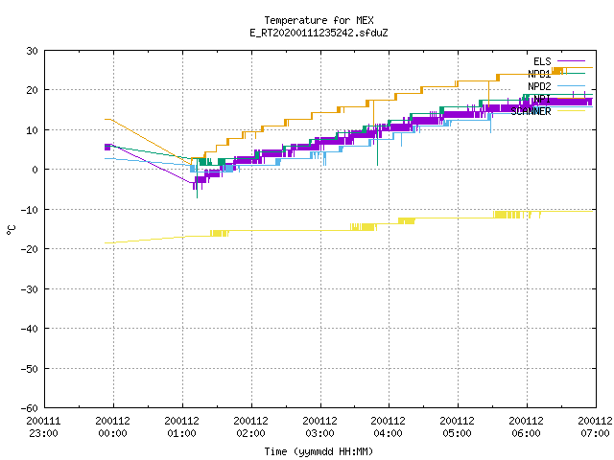Image resolution: width=614 pixels, height=460 pixels.
Task: Click the x-axis label 200112 05:00
Action: click(x=457, y=427)
